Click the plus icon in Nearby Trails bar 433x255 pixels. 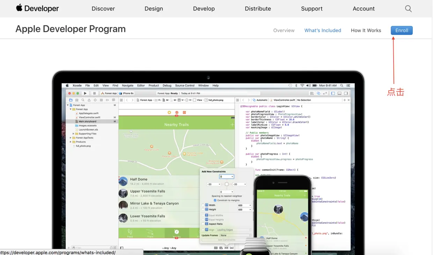tap(232, 125)
